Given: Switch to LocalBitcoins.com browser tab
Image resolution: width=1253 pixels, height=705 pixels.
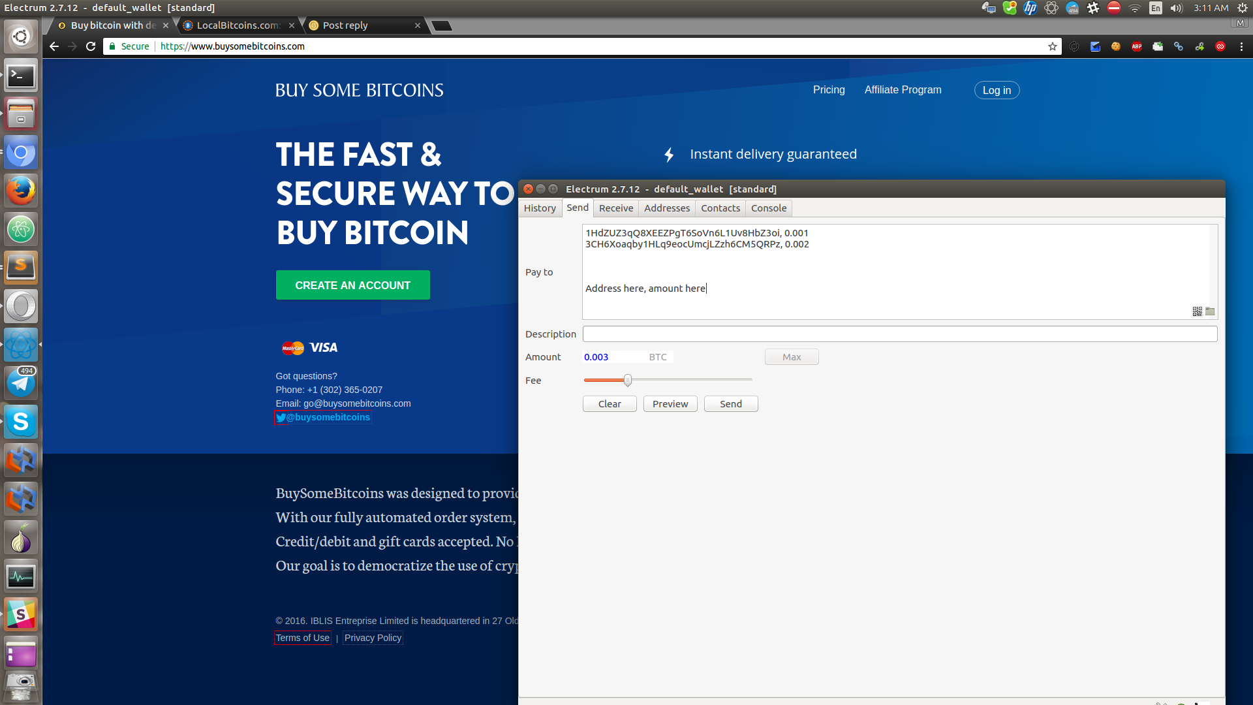Looking at the screenshot, I should [238, 25].
